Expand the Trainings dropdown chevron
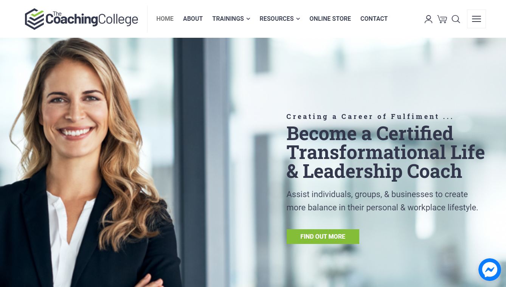The height and width of the screenshot is (287, 506). tap(248, 19)
